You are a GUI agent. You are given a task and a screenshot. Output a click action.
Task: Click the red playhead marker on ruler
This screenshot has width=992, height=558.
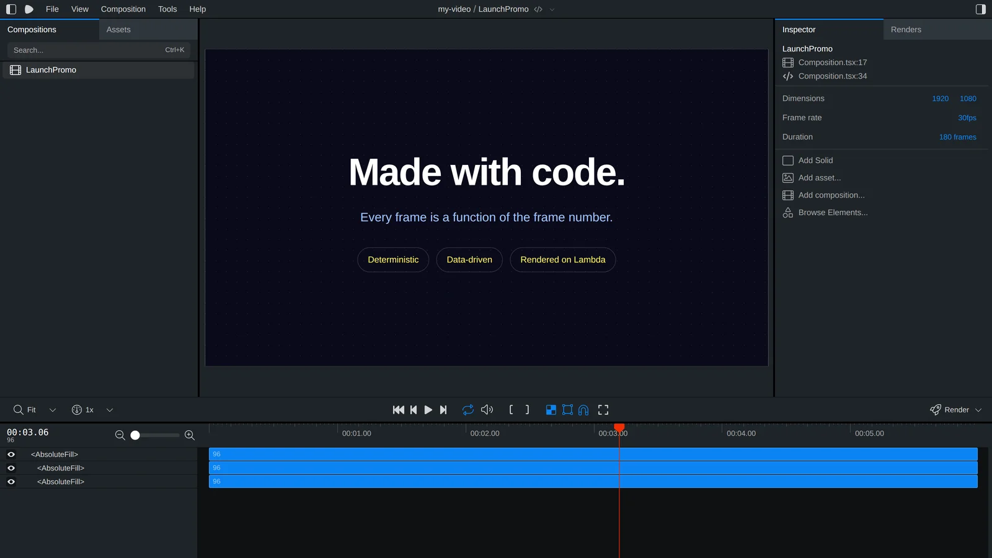(619, 427)
